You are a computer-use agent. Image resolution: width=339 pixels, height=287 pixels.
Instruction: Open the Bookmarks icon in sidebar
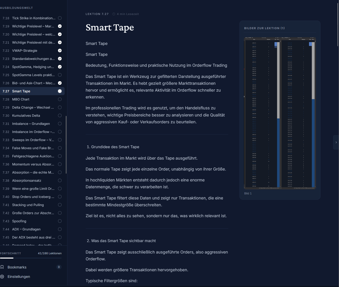(x=2, y=267)
